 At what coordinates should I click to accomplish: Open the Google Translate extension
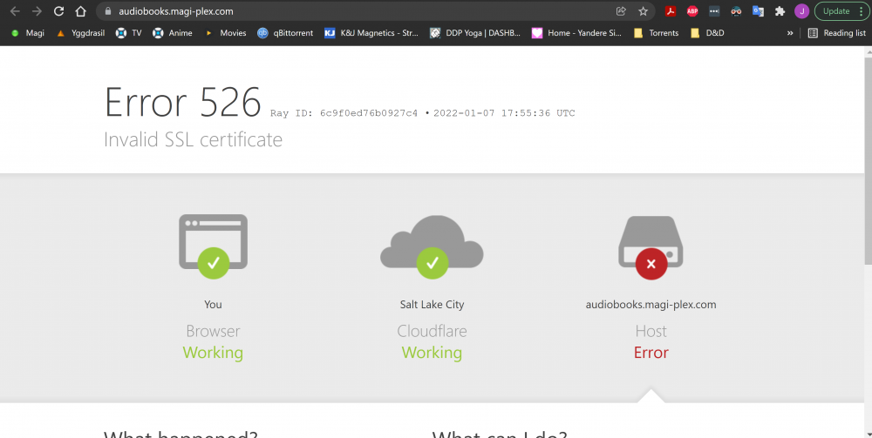(x=758, y=11)
